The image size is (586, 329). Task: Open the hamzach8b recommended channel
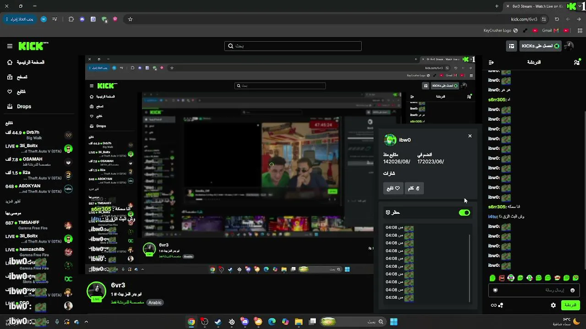39,252
